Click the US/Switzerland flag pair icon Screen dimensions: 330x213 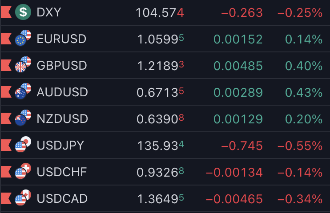tap(23, 171)
